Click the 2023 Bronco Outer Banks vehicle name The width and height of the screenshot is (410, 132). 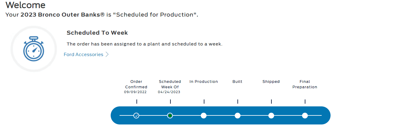point(62,14)
